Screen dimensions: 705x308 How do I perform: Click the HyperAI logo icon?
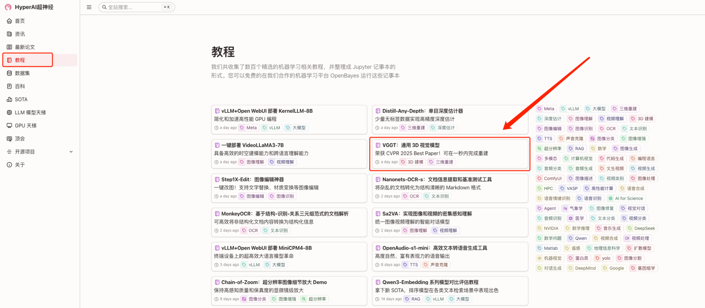8,7
